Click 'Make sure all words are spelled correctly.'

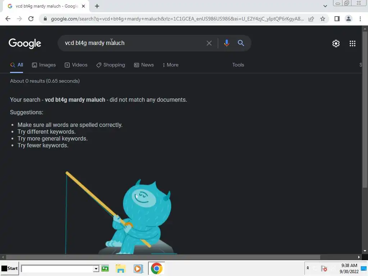[x=70, y=125]
